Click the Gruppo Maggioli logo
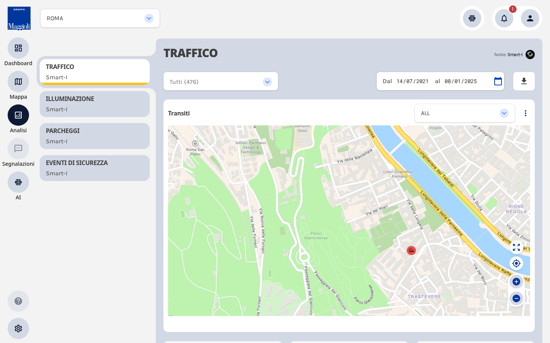The image size is (550, 343). point(19,18)
